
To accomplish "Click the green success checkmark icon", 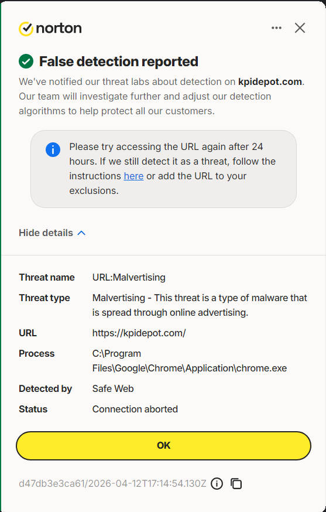I will [26, 62].
